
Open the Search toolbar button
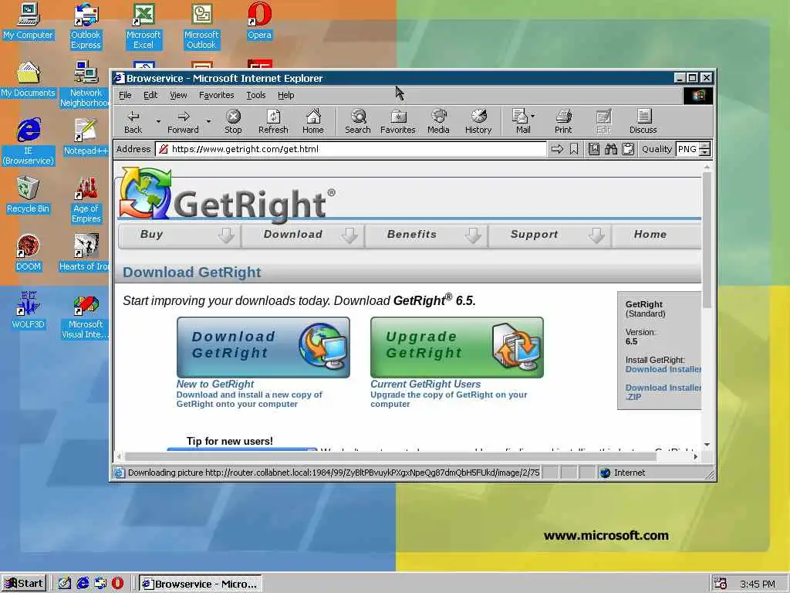358,122
